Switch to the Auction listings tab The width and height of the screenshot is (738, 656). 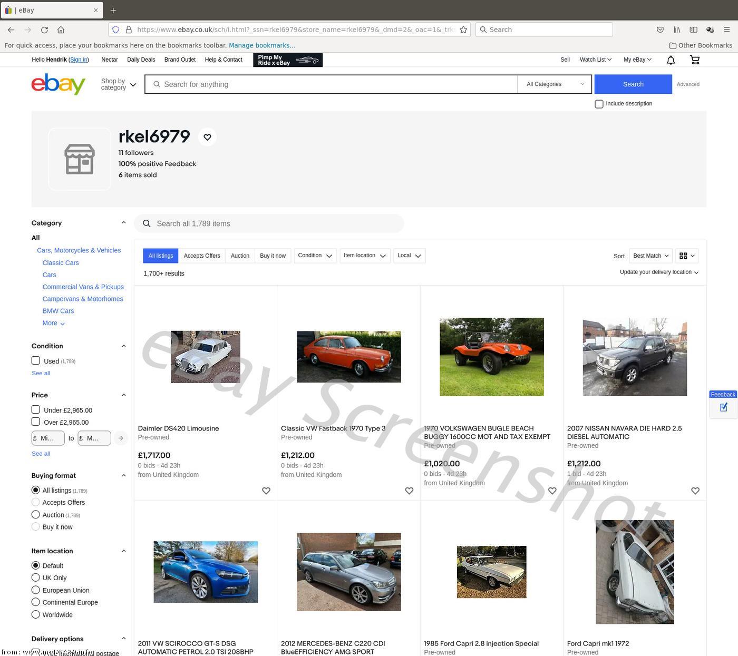[x=240, y=256]
